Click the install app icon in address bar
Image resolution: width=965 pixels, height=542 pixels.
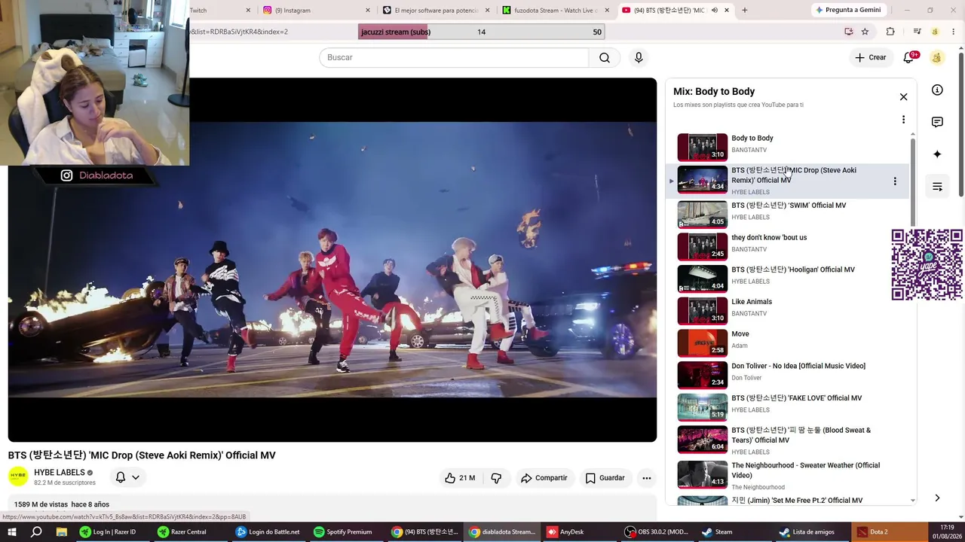[x=849, y=32]
